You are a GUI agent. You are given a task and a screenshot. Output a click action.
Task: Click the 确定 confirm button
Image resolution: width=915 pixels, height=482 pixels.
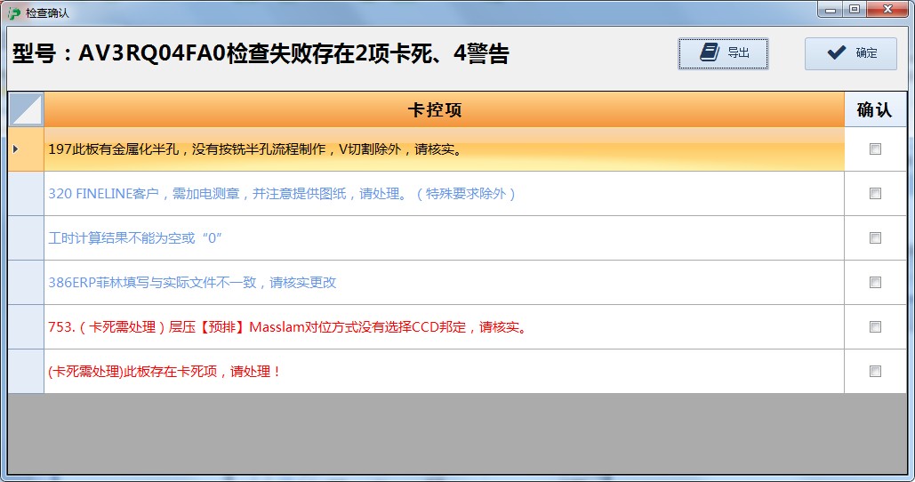point(851,53)
